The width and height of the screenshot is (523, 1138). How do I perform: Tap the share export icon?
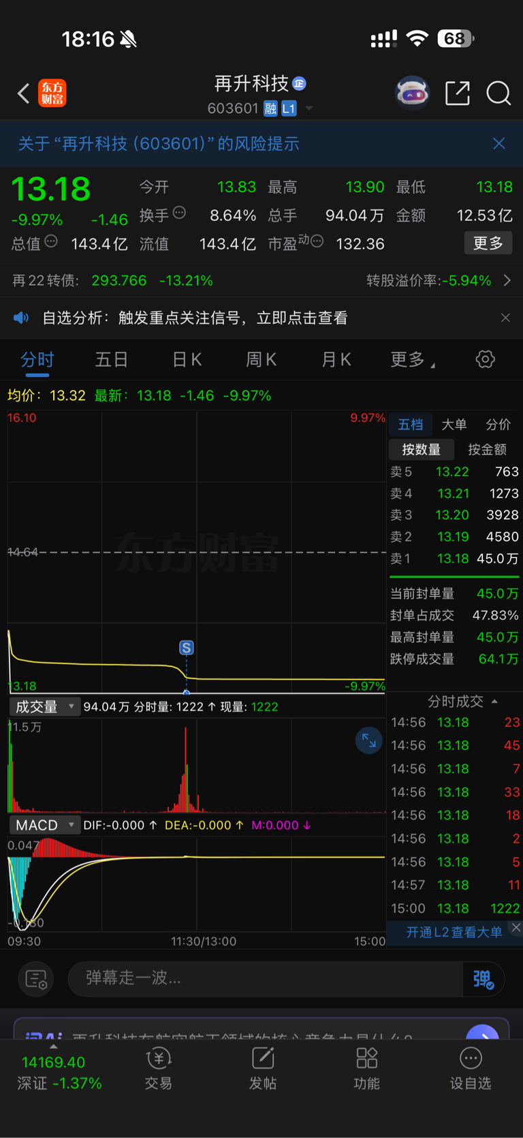tap(458, 93)
